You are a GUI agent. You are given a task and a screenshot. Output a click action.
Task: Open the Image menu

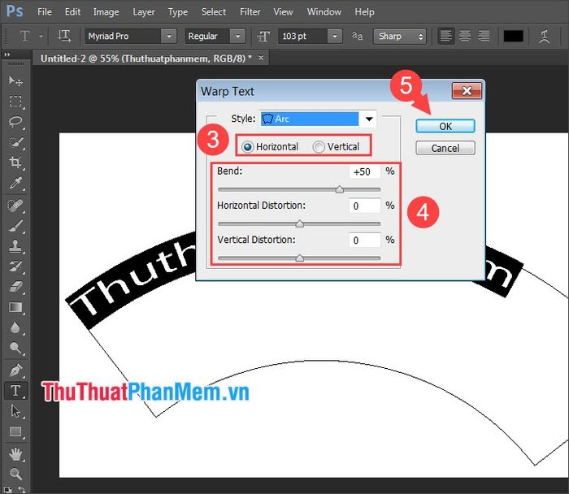(106, 12)
